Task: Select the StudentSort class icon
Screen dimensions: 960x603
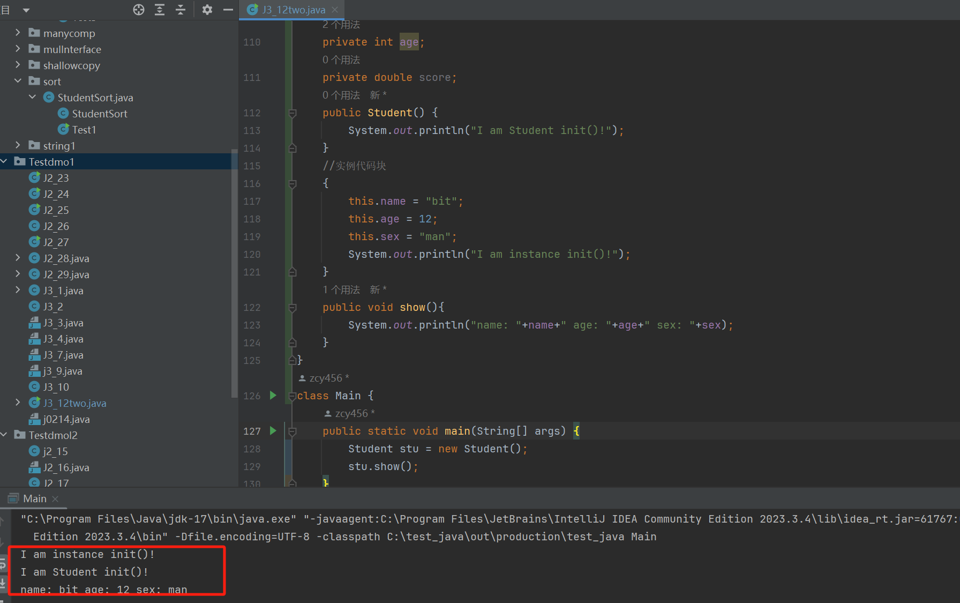Action: (63, 113)
